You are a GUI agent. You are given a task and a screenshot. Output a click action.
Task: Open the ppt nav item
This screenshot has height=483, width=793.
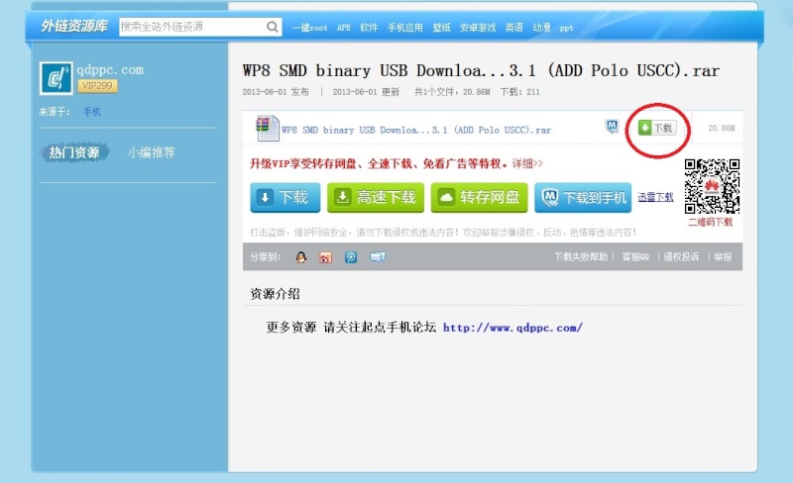566,29
